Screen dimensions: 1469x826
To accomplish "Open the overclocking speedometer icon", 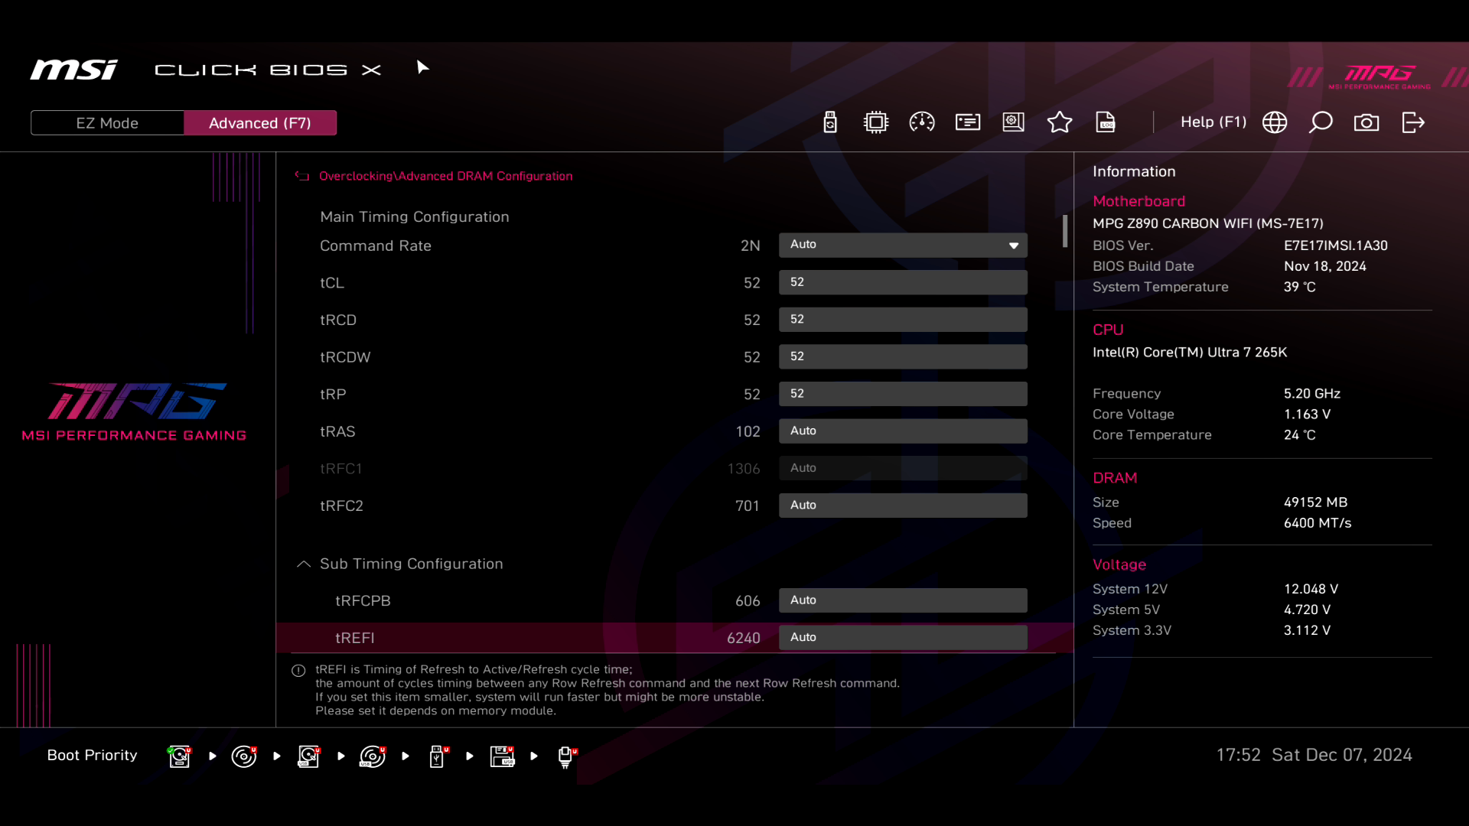I will point(922,122).
